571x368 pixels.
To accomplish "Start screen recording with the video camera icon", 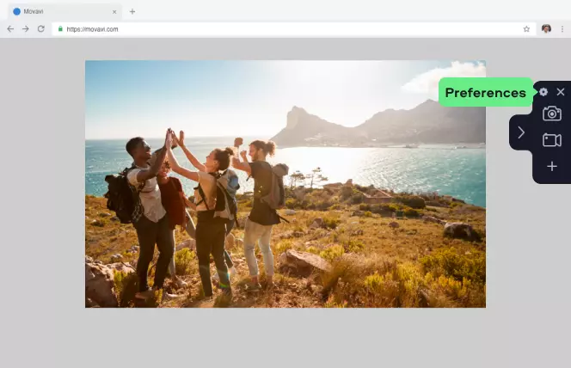I will click(x=552, y=140).
